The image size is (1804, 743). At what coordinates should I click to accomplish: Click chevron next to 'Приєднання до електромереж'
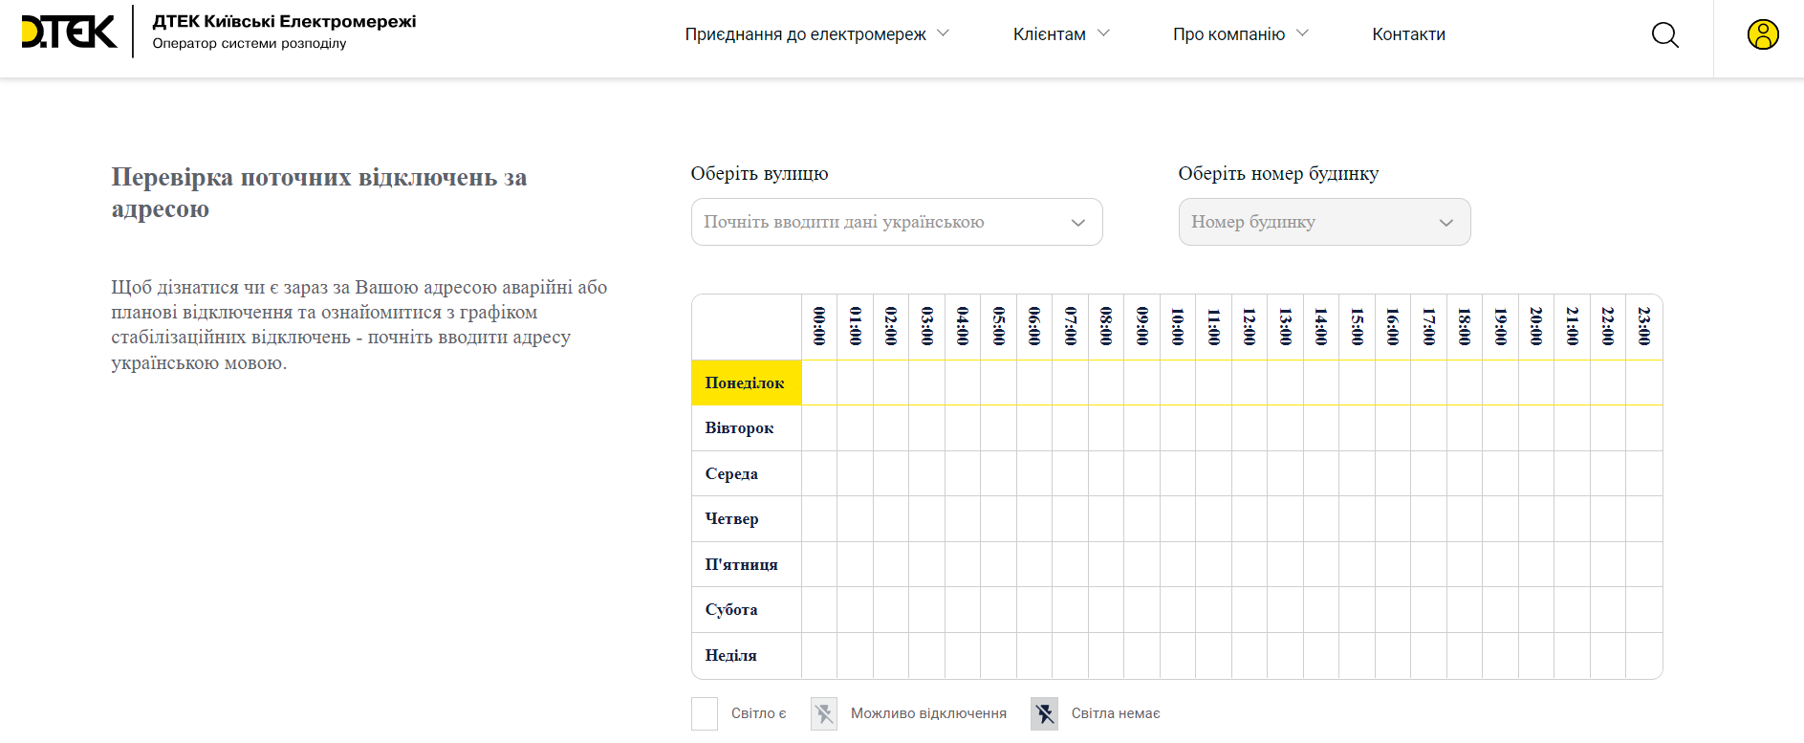pos(943,33)
